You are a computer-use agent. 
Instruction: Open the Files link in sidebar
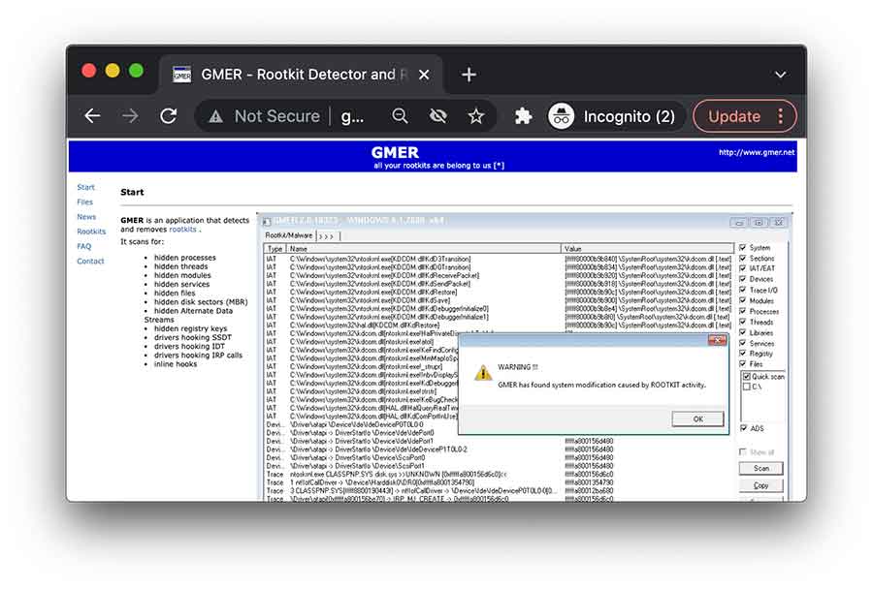tap(84, 202)
